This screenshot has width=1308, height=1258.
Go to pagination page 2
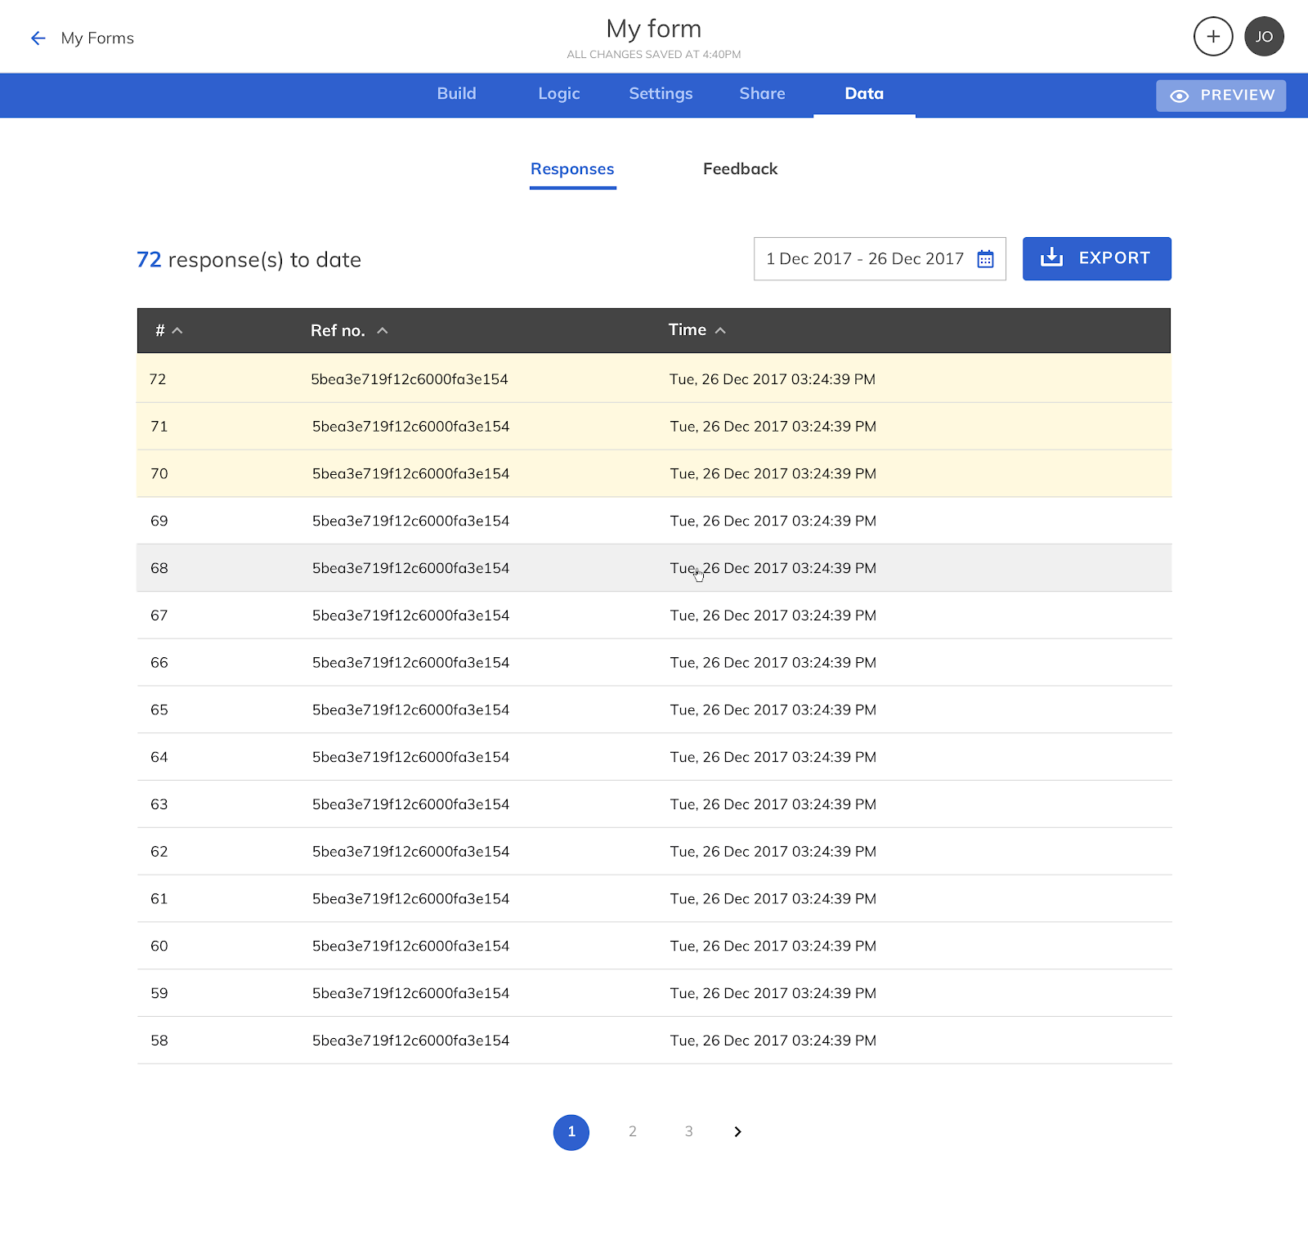(x=633, y=1132)
